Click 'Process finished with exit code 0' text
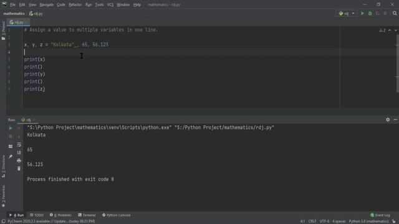 (70, 179)
